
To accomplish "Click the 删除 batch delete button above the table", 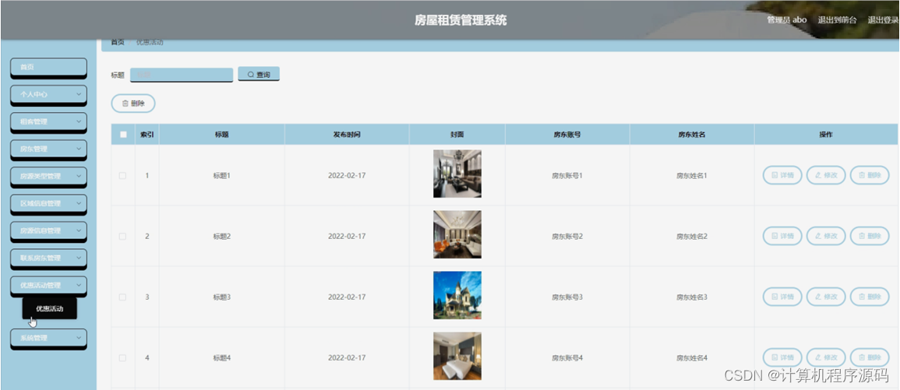I will tap(133, 104).
